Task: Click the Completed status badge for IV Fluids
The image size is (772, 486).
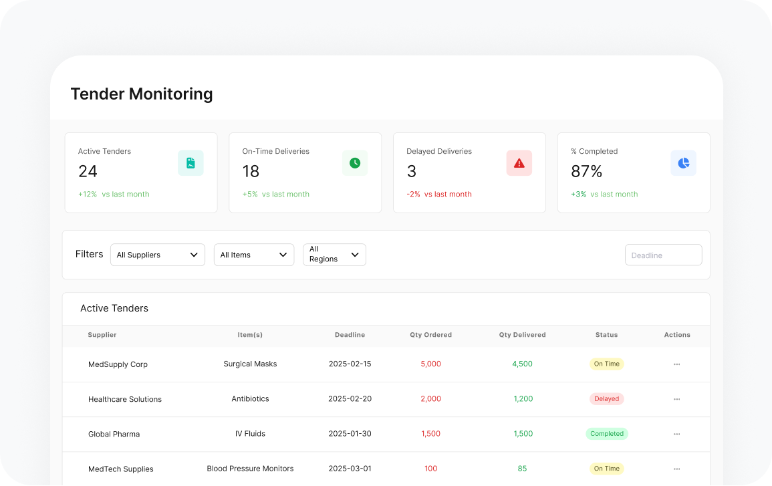Action: click(x=607, y=434)
